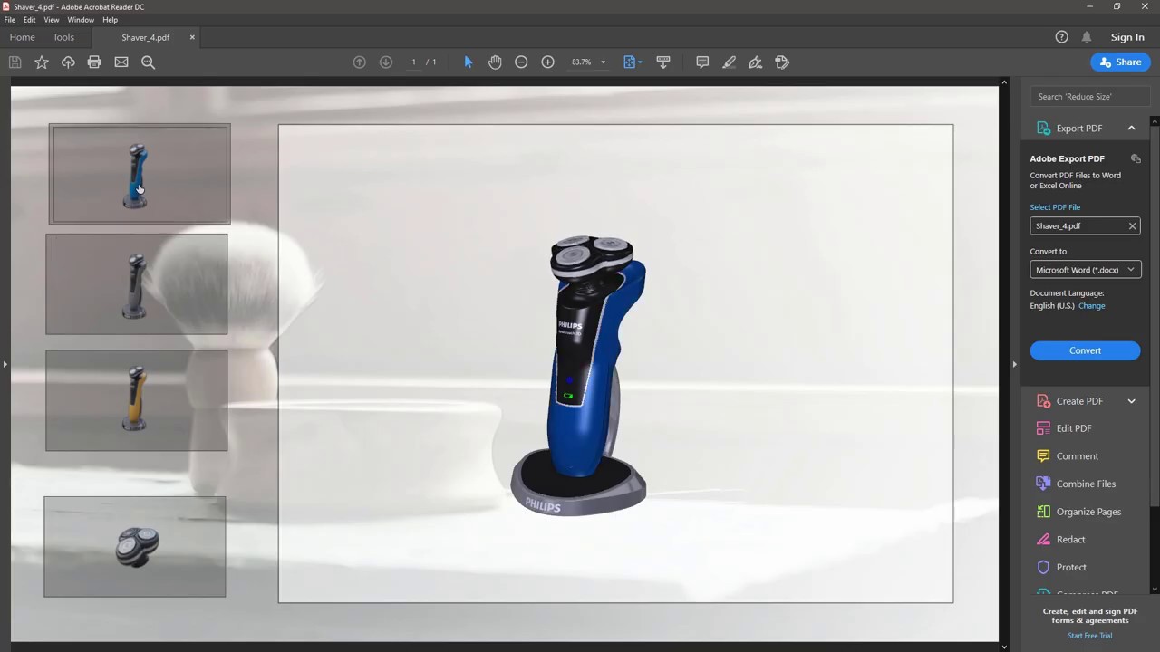The width and height of the screenshot is (1160, 652).
Task: Open the Comment tool
Action: pyautogui.click(x=1077, y=456)
